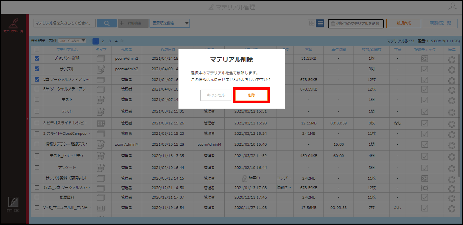
Task: Click video type icon for 3 ビデオスライド
Action: 101,123
